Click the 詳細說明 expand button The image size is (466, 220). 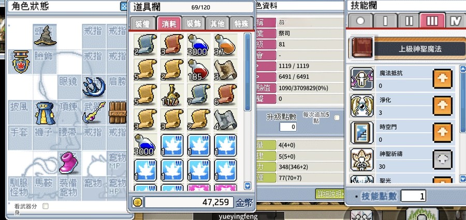[x=330, y=194]
